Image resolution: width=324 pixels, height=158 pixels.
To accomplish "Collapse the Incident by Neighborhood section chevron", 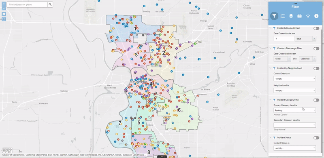I will coord(270,68).
